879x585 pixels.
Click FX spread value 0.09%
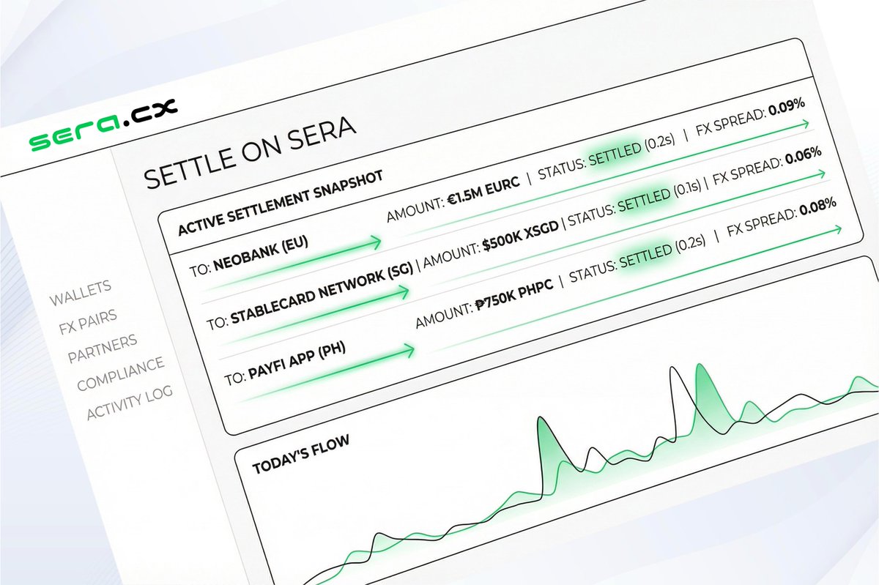pyautogui.click(x=786, y=108)
